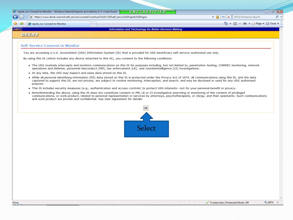The image size is (293, 220).
Task: Expand the Home button dropdown arrow
Action: pos(230,23)
